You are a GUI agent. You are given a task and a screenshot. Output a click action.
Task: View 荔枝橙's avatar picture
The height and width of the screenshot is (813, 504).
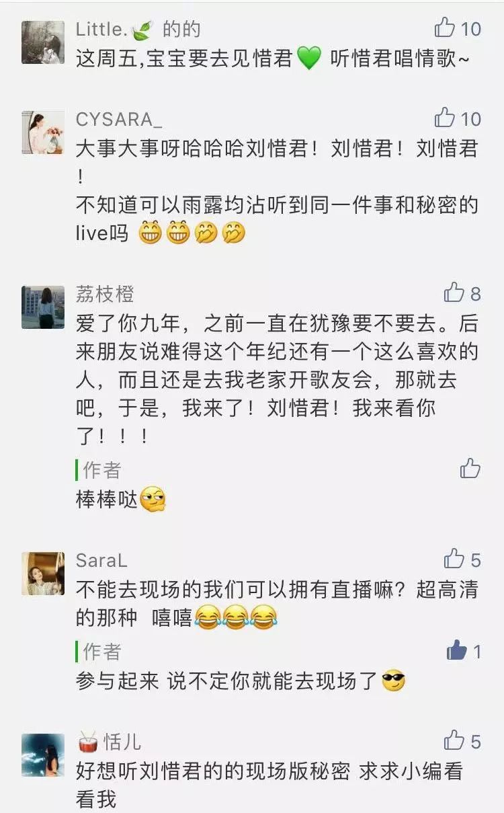click(43, 307)
